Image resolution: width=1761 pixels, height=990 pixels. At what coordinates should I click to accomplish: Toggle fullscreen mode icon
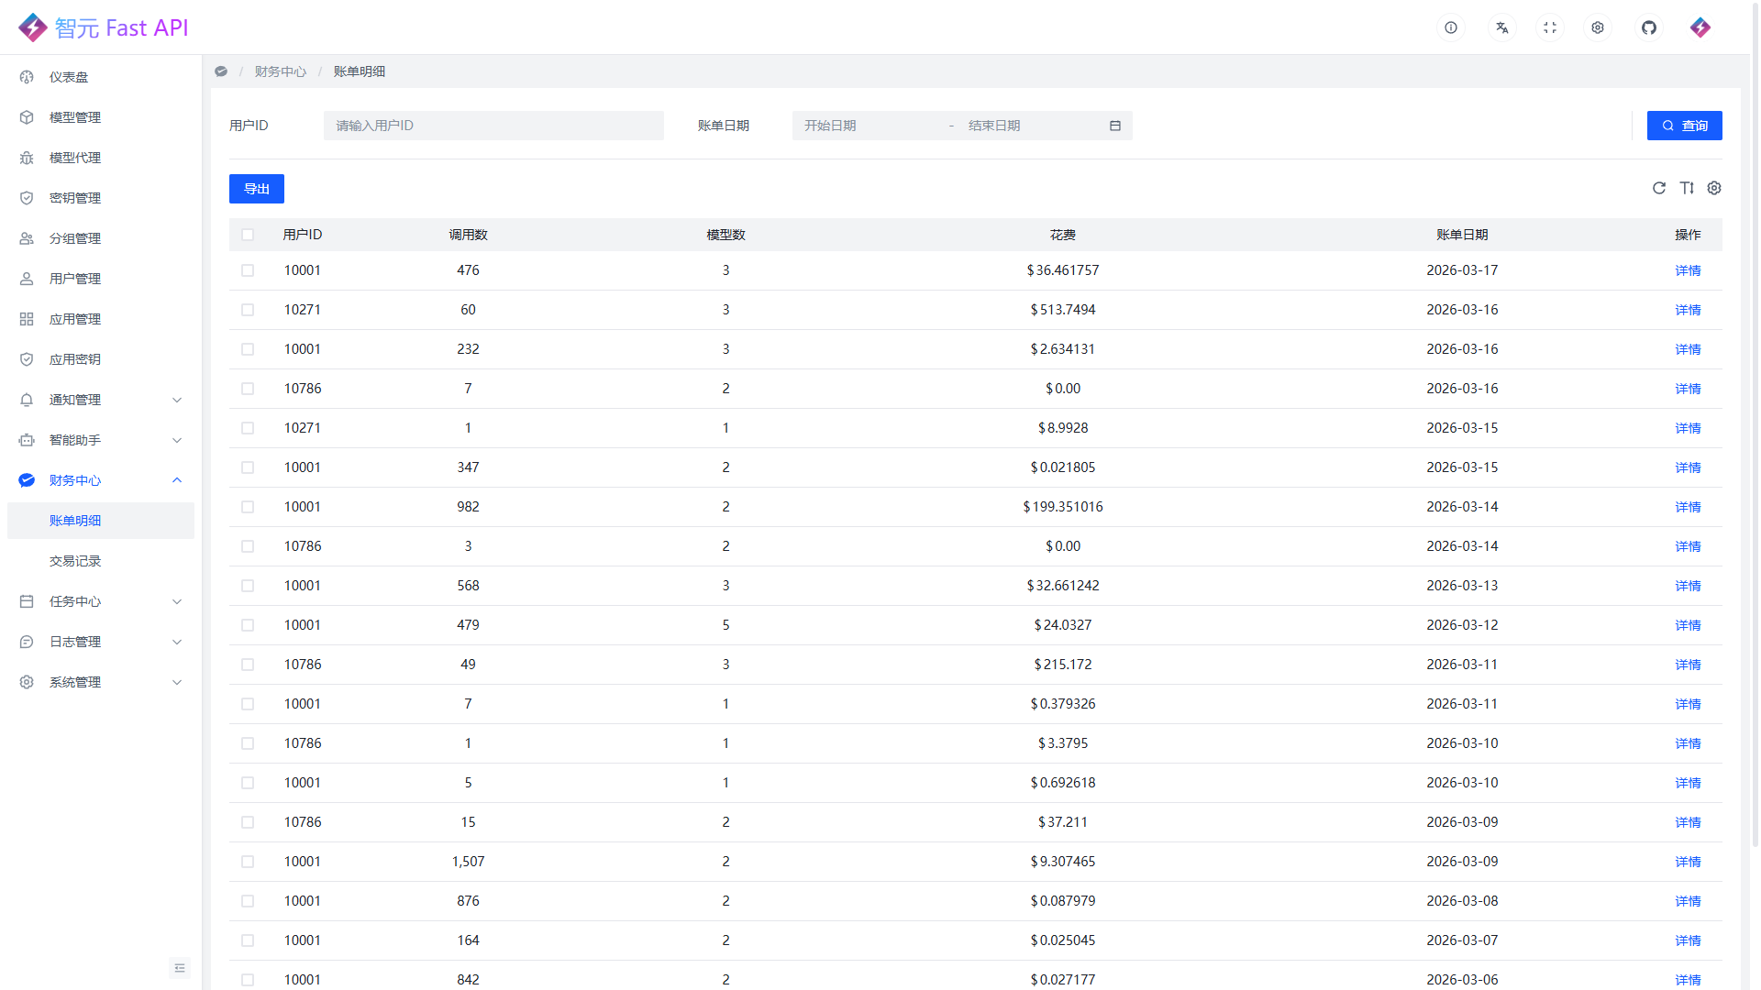click(x=1550, y=27)
